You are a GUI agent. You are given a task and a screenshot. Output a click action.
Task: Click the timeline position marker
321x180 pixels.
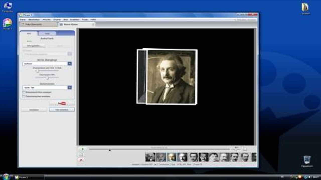[110, 150]
